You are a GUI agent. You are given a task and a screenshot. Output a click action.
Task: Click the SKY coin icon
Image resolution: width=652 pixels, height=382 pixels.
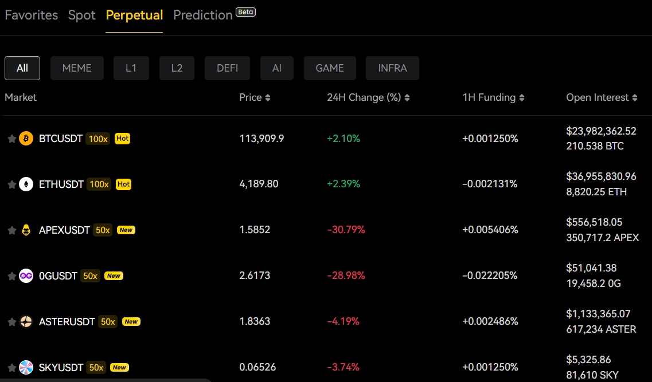click(x=26, y=367)
